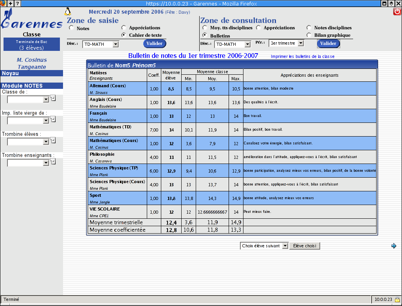Click Imprimer les bulletins de la classe link
The width and height of the screenshot is (402, 306).
[302, 56]
